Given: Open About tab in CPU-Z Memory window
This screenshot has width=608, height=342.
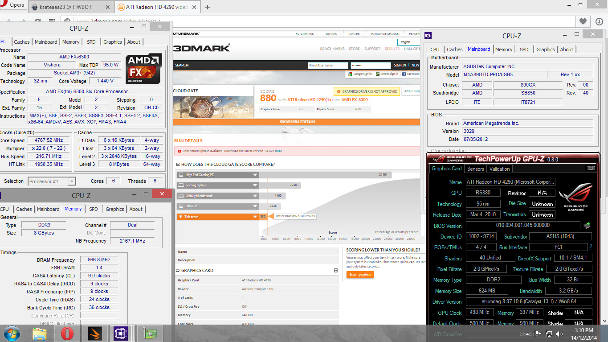Looking at the screenshot, I should [x=136, y=209].
